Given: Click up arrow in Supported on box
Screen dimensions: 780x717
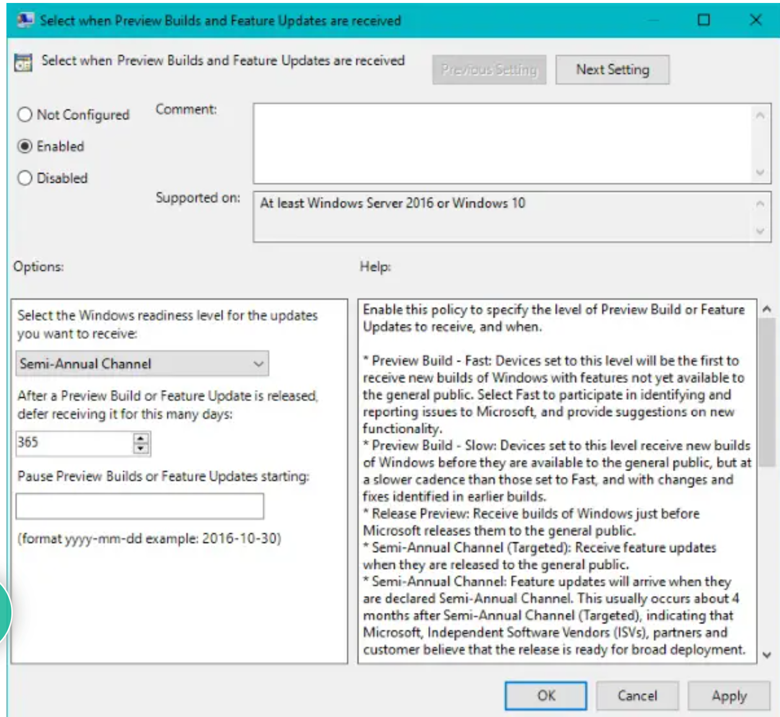Looking at the screenshot, I should [760, 203].
